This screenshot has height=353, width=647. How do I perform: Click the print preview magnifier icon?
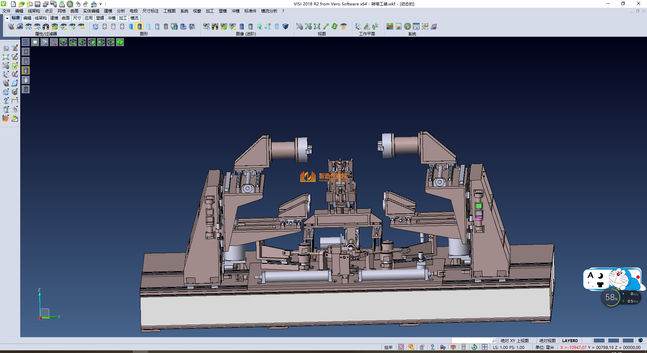tap(70, 4)
